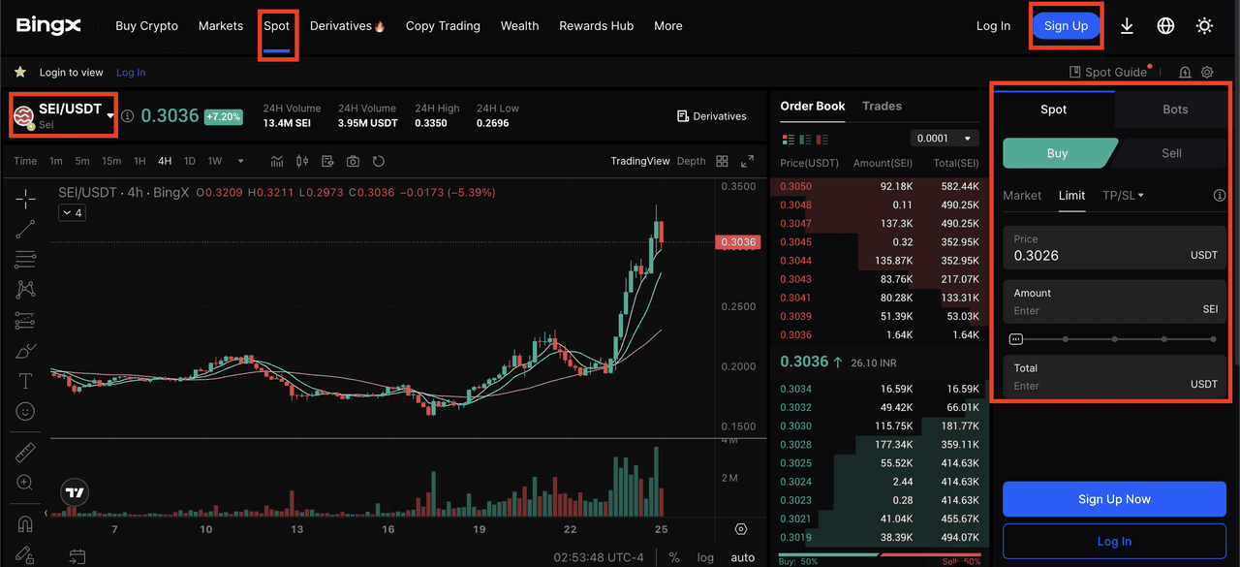Screen dimensions: 1240x567
Task: Open chart settings gear near price axis
Action: click(x=741, y=529)
